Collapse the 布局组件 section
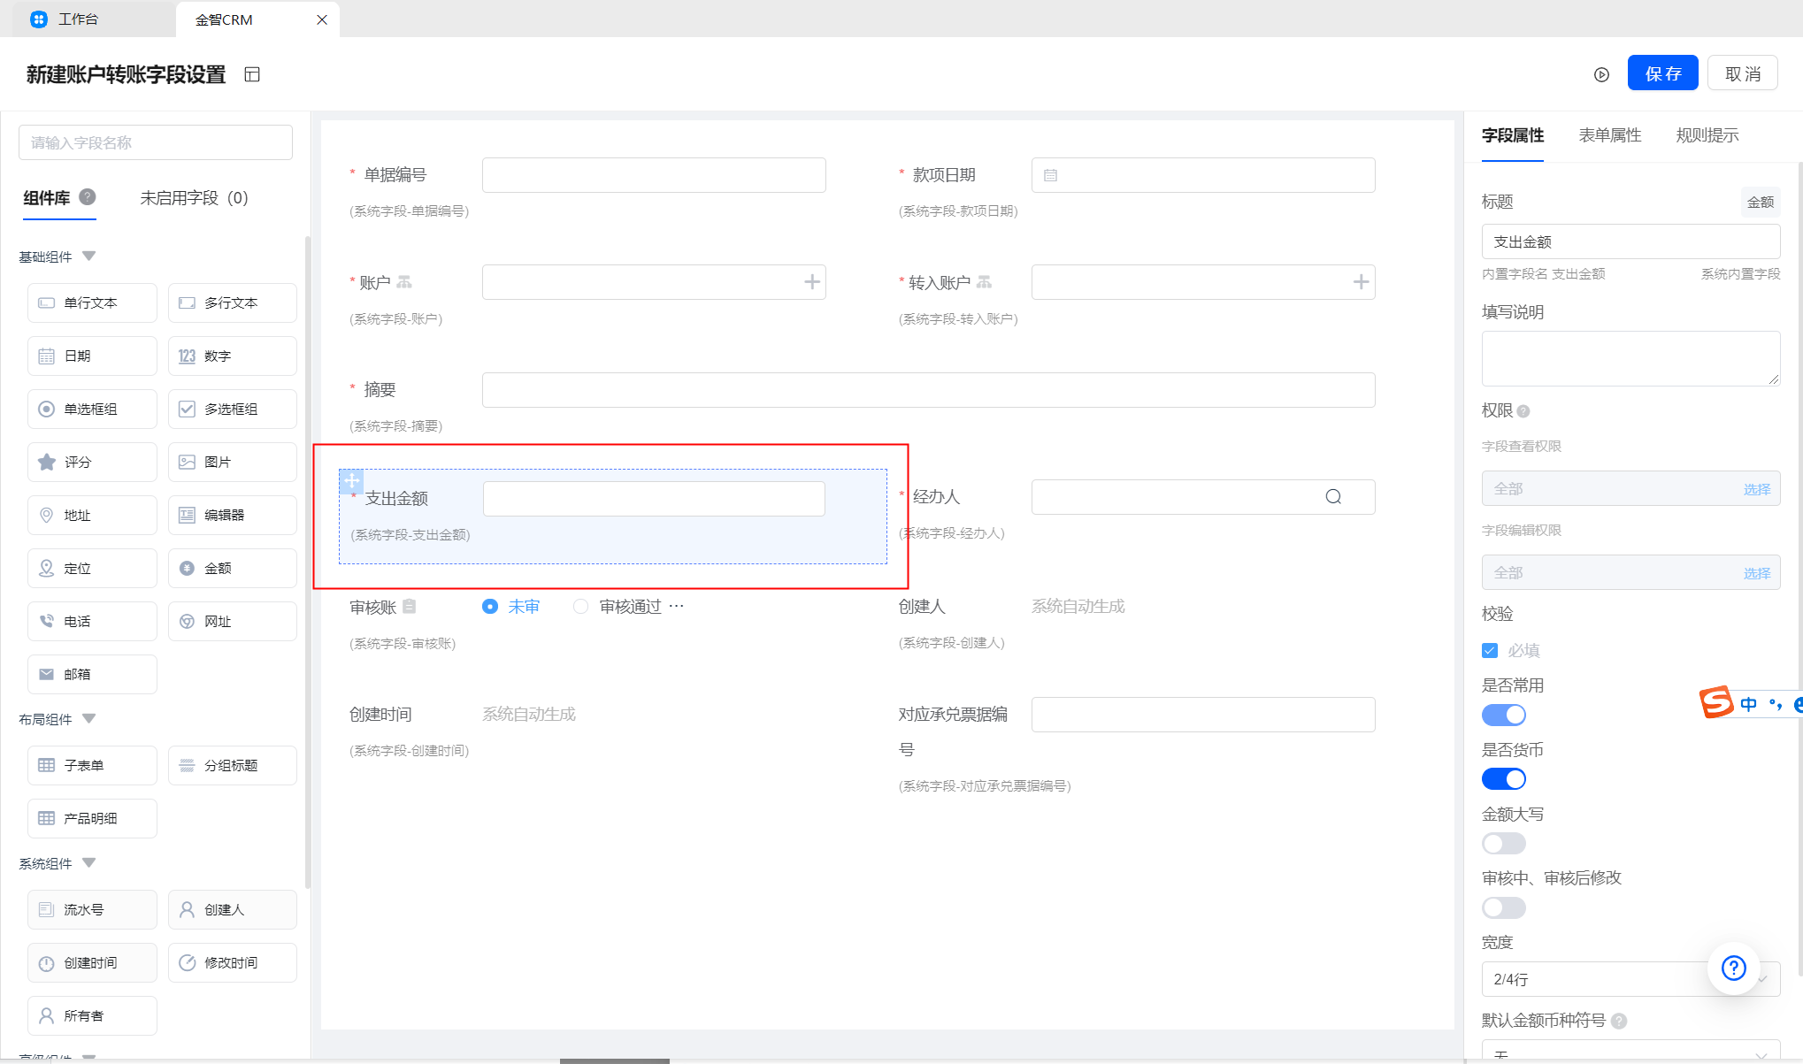Image resolution: width=1803 pixels, height=1064 pixels. tap(88, 719)
